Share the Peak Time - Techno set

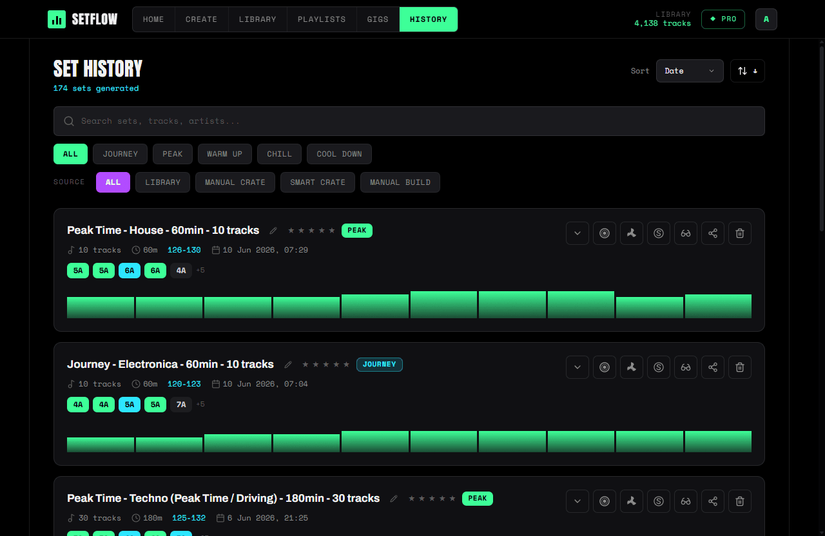(x=713, y=501)
